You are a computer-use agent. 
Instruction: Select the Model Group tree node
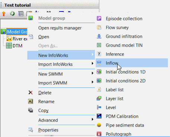pos(17,32)
